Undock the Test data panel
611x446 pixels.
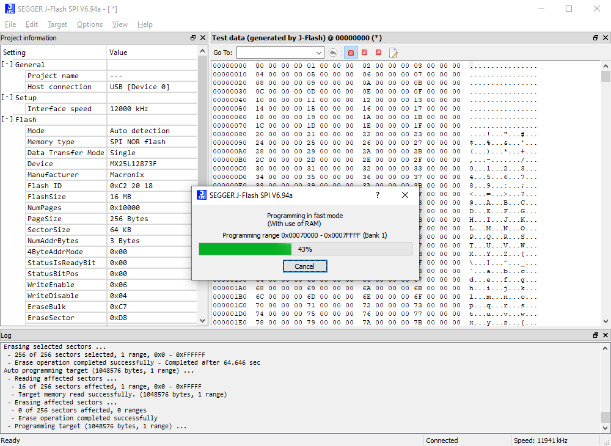tap(596, 38)
